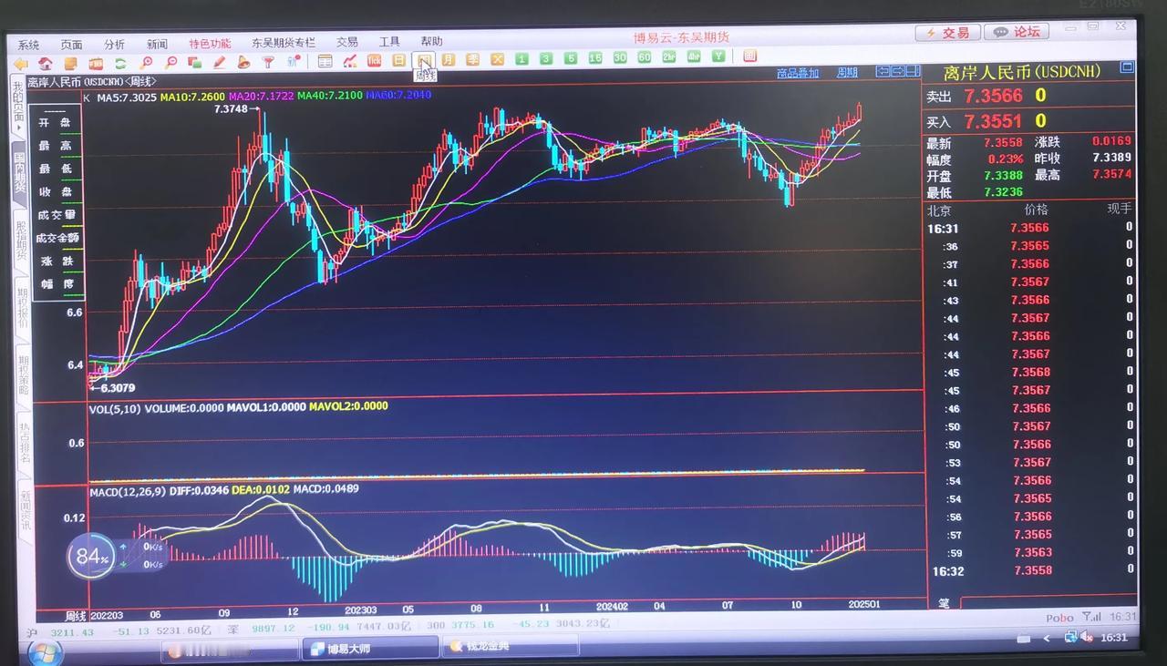Select 5-minute period icon
The image size is (1167, 666).
pos(571,58)
